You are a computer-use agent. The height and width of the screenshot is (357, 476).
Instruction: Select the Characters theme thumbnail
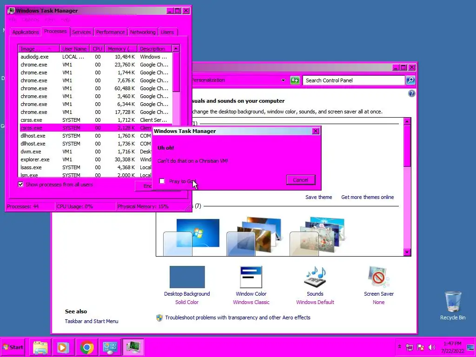coord(317,237)
